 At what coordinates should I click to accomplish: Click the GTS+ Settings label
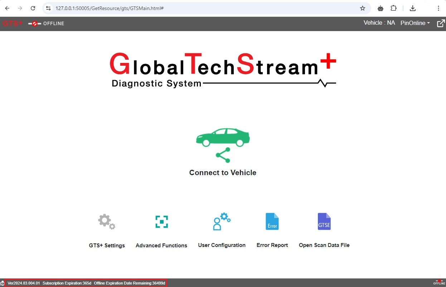pos(107,246)
